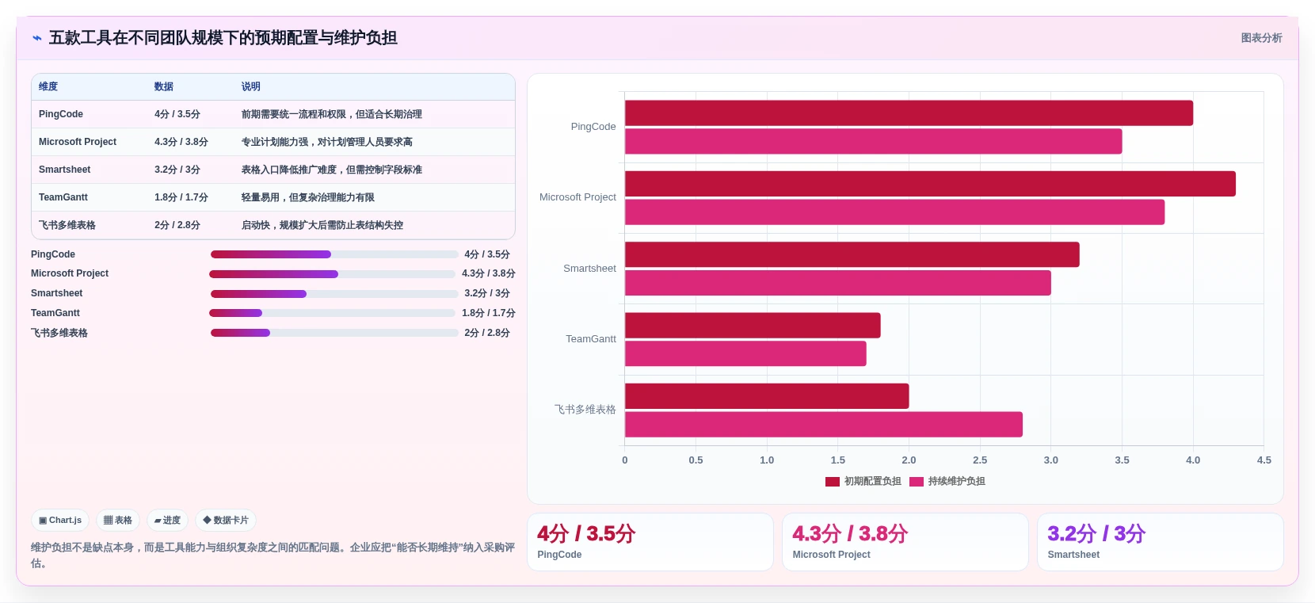This screenshot has height=603, width=1315.
Task: Click the table cell 4分 / 3.5分
Action: tap(177, 114)
